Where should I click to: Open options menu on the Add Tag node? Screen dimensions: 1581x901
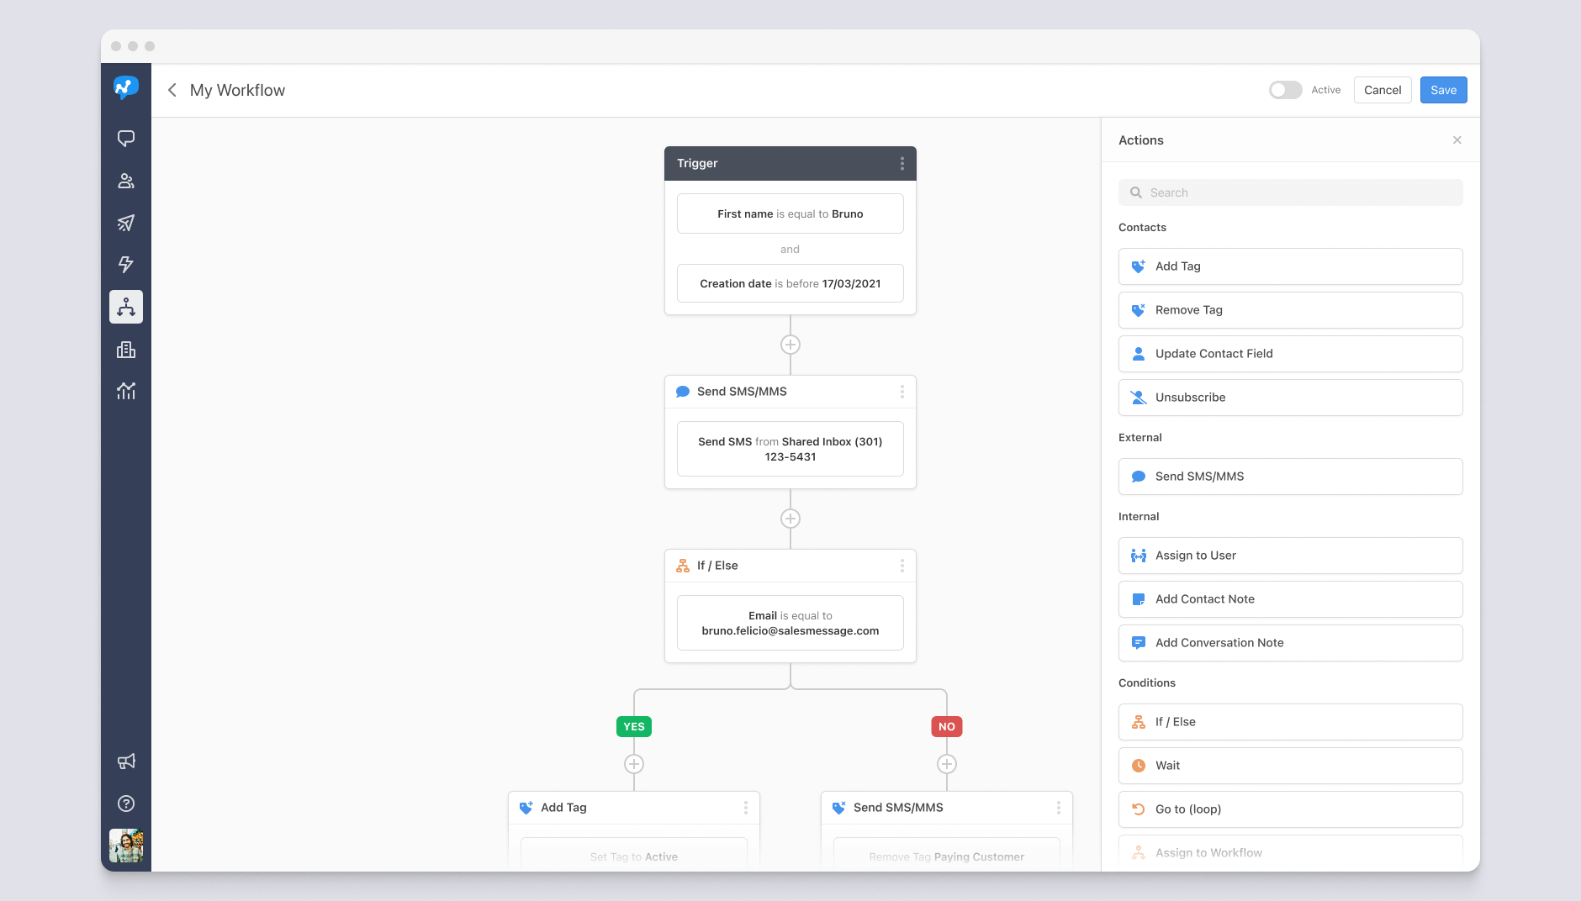point(746,808)
